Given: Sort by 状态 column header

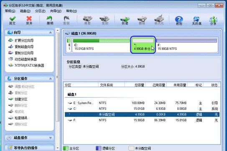Looking at the screenshot, I should 212,85.
